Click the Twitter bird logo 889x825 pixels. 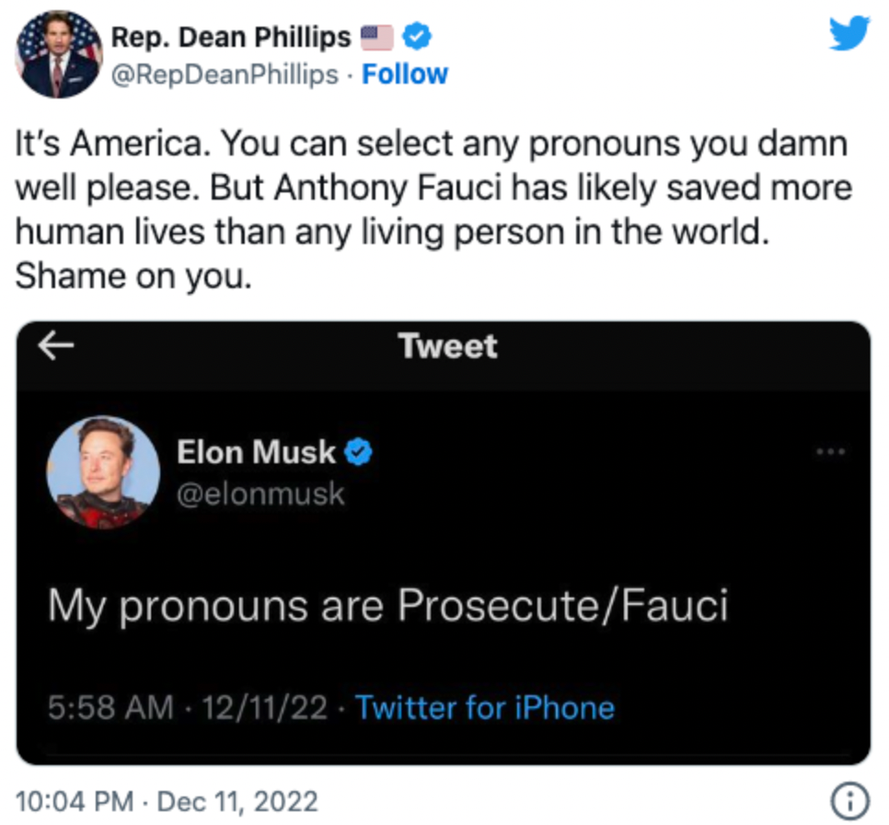[849, 33]
